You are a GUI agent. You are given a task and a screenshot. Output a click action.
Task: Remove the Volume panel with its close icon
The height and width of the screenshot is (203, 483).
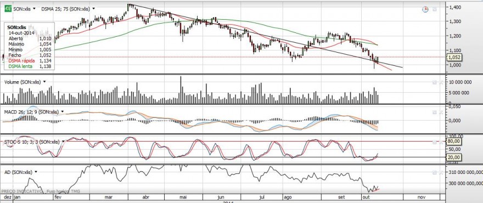pyautogui.click(x=441, y=82)
